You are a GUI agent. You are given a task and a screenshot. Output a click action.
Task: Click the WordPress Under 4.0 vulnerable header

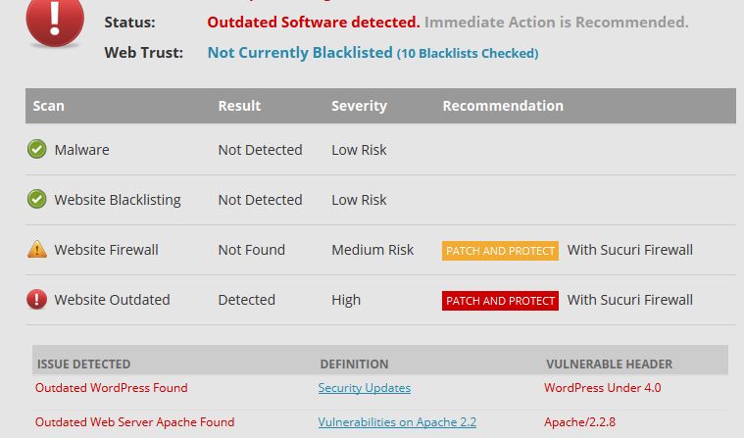pos(603,388)
